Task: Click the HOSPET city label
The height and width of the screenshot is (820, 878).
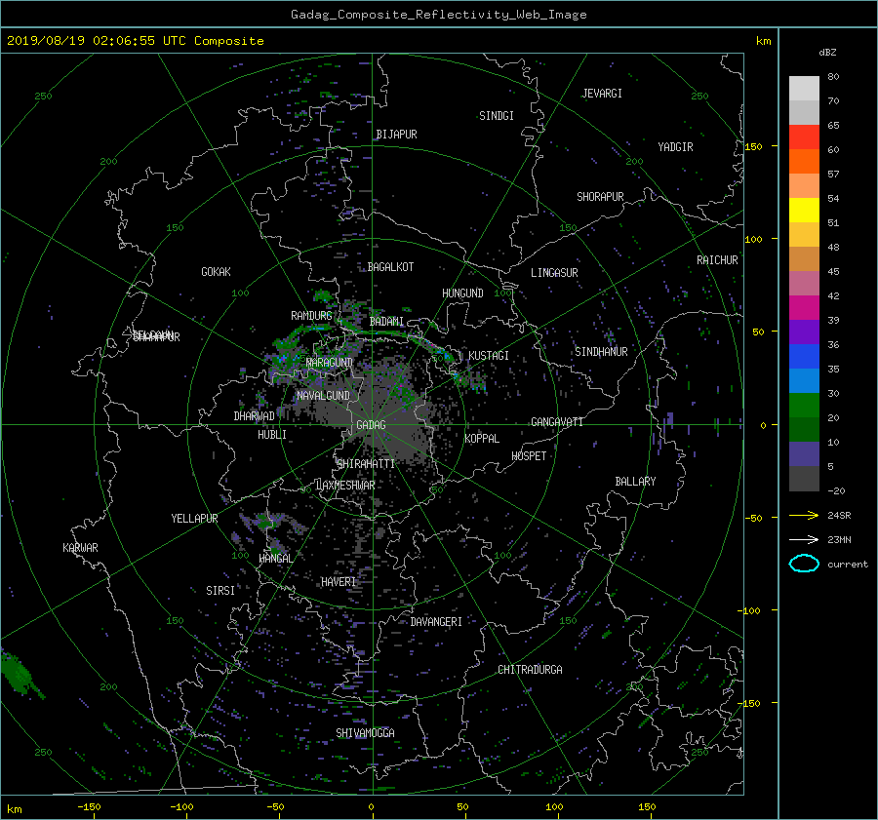Action: 529,456
